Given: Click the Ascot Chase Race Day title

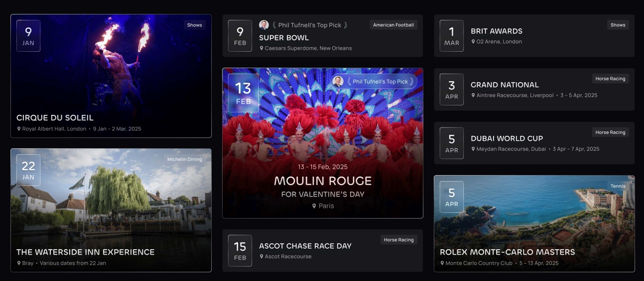Looking at the screenshot, I should pyautogui.click(x=305, y=246).
